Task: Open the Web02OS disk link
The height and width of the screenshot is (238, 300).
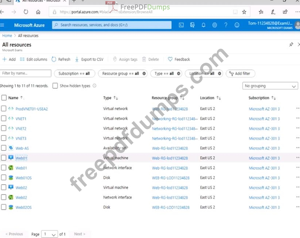Action: 23,207
